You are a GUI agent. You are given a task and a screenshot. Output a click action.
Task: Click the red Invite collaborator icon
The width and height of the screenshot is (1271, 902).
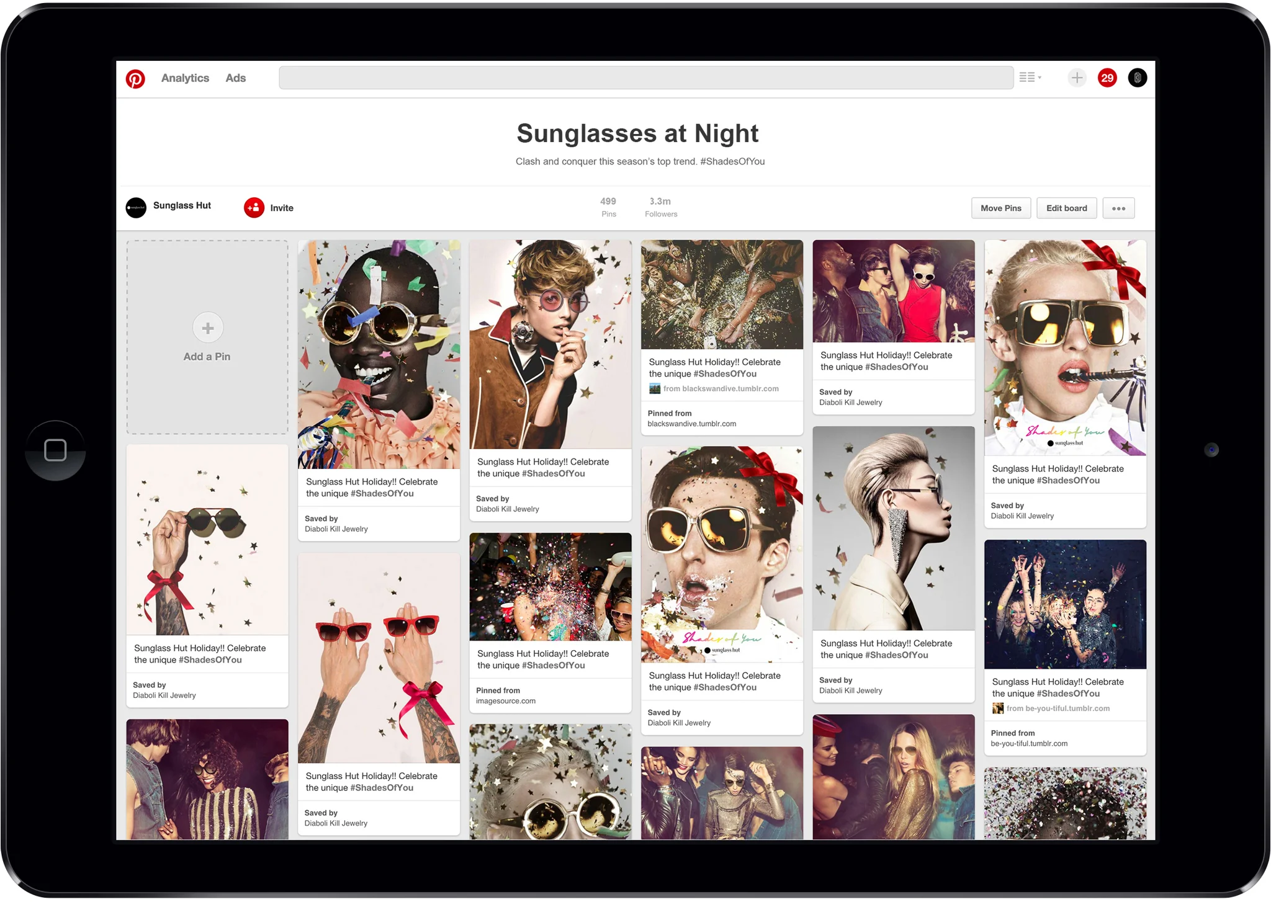coord(254,208)
